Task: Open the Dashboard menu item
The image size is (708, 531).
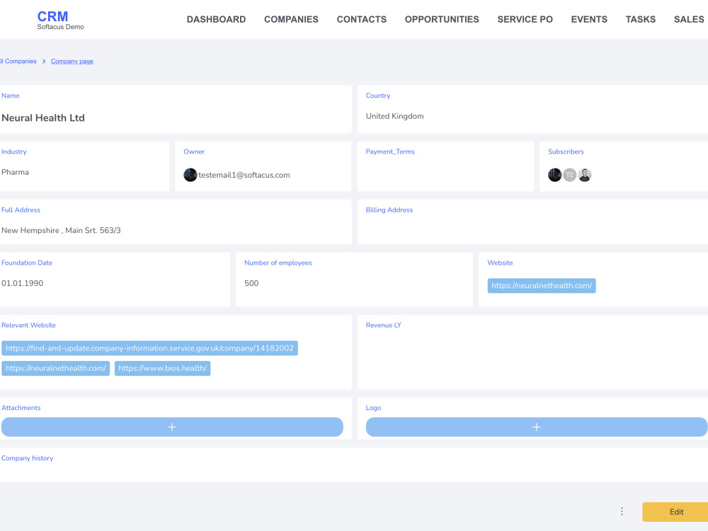Action: 216,19
